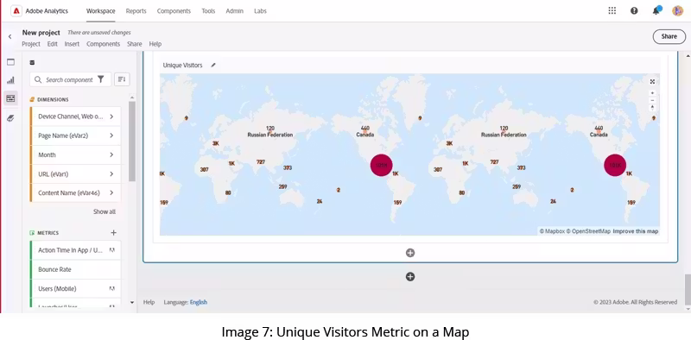Add a new metric with plus icon
This screenshot has height=340, width=691.
pos(113,232)
